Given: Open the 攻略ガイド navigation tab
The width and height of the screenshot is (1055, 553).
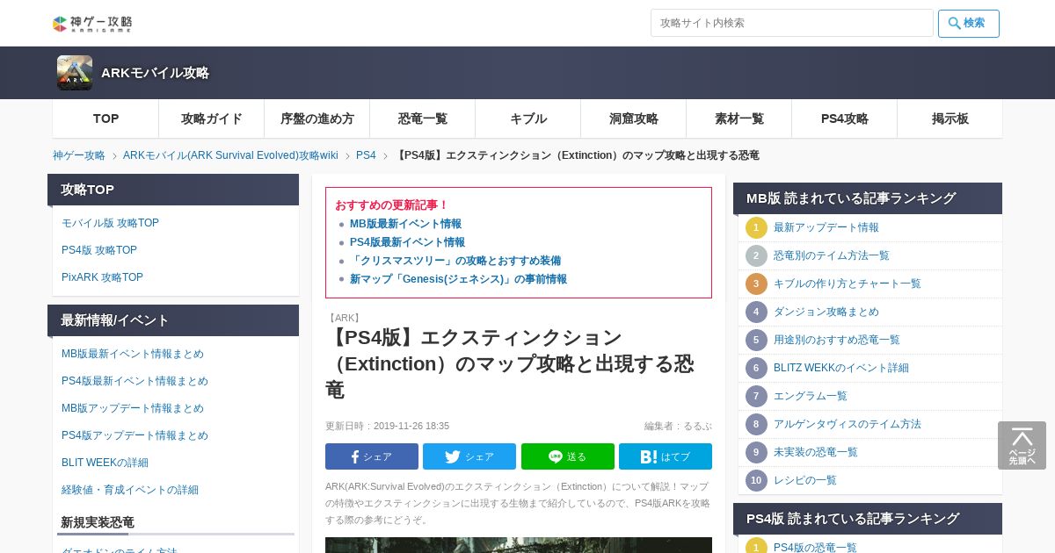Looking at the screenshot, I should pos(211,118).
